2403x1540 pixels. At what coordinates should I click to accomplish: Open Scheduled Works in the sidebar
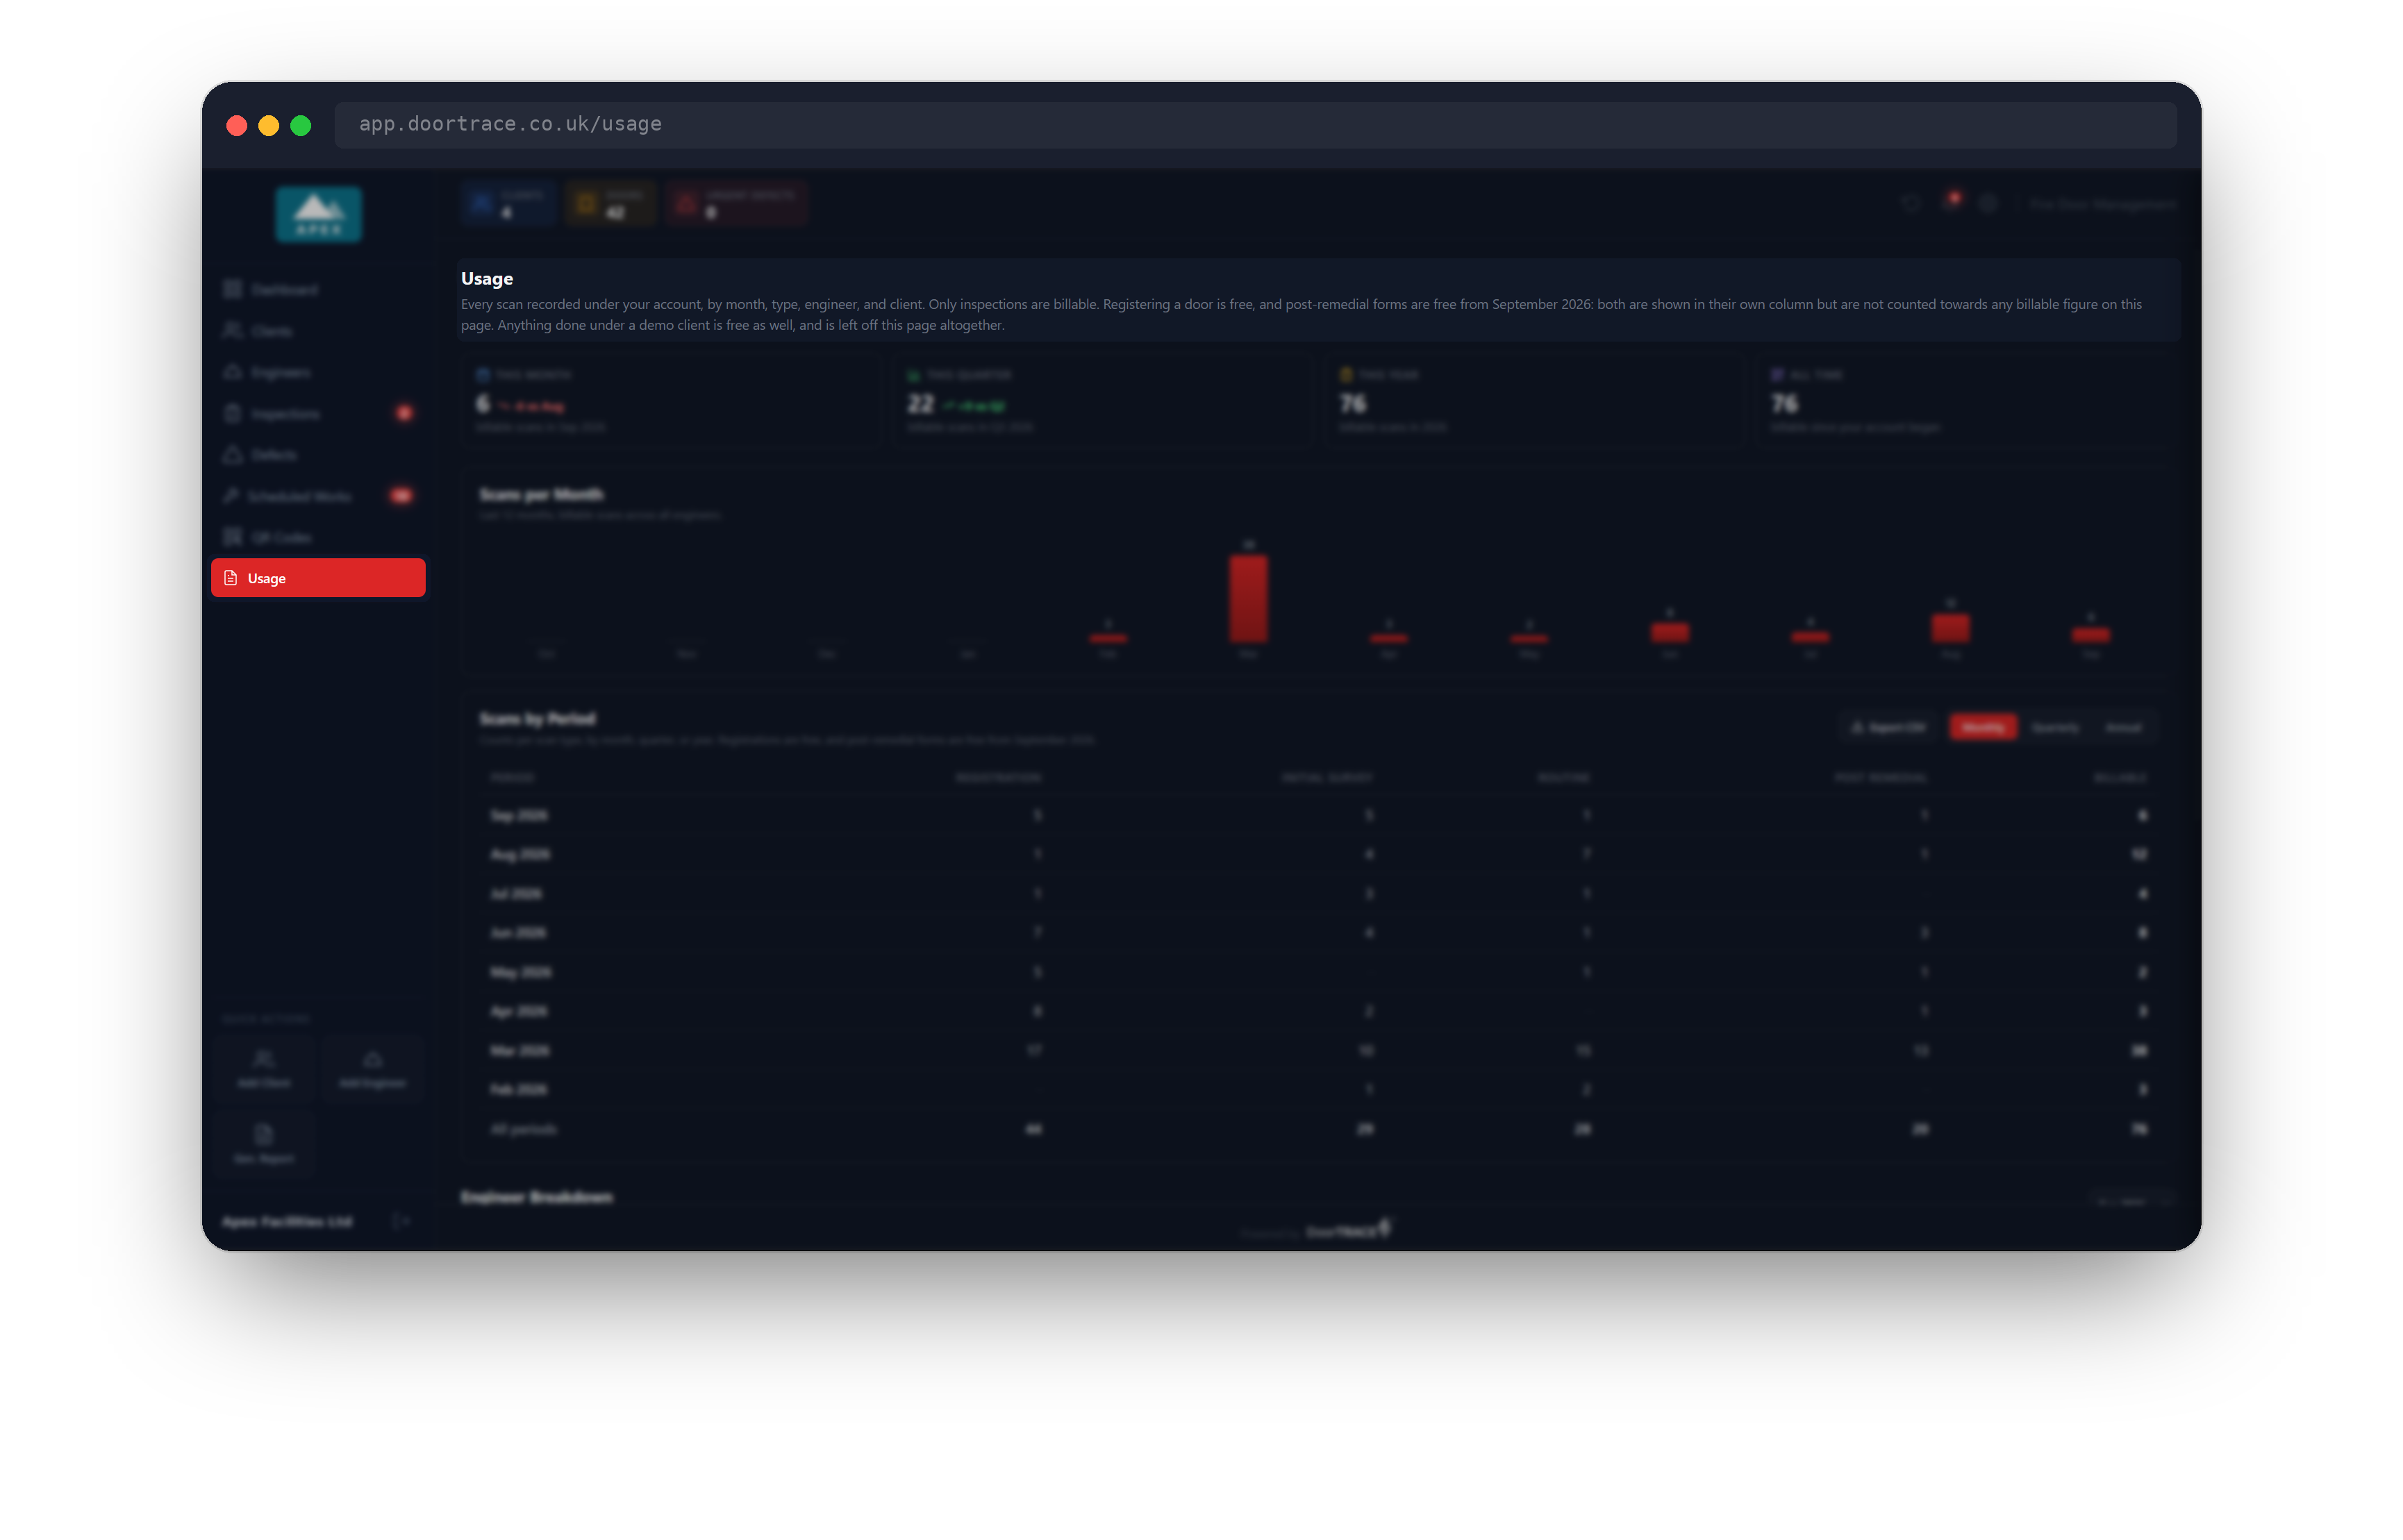coord(318,496)
